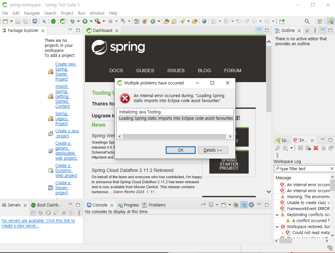Switch to the Progress tab

pyautogui.click(x=128, y=205)
